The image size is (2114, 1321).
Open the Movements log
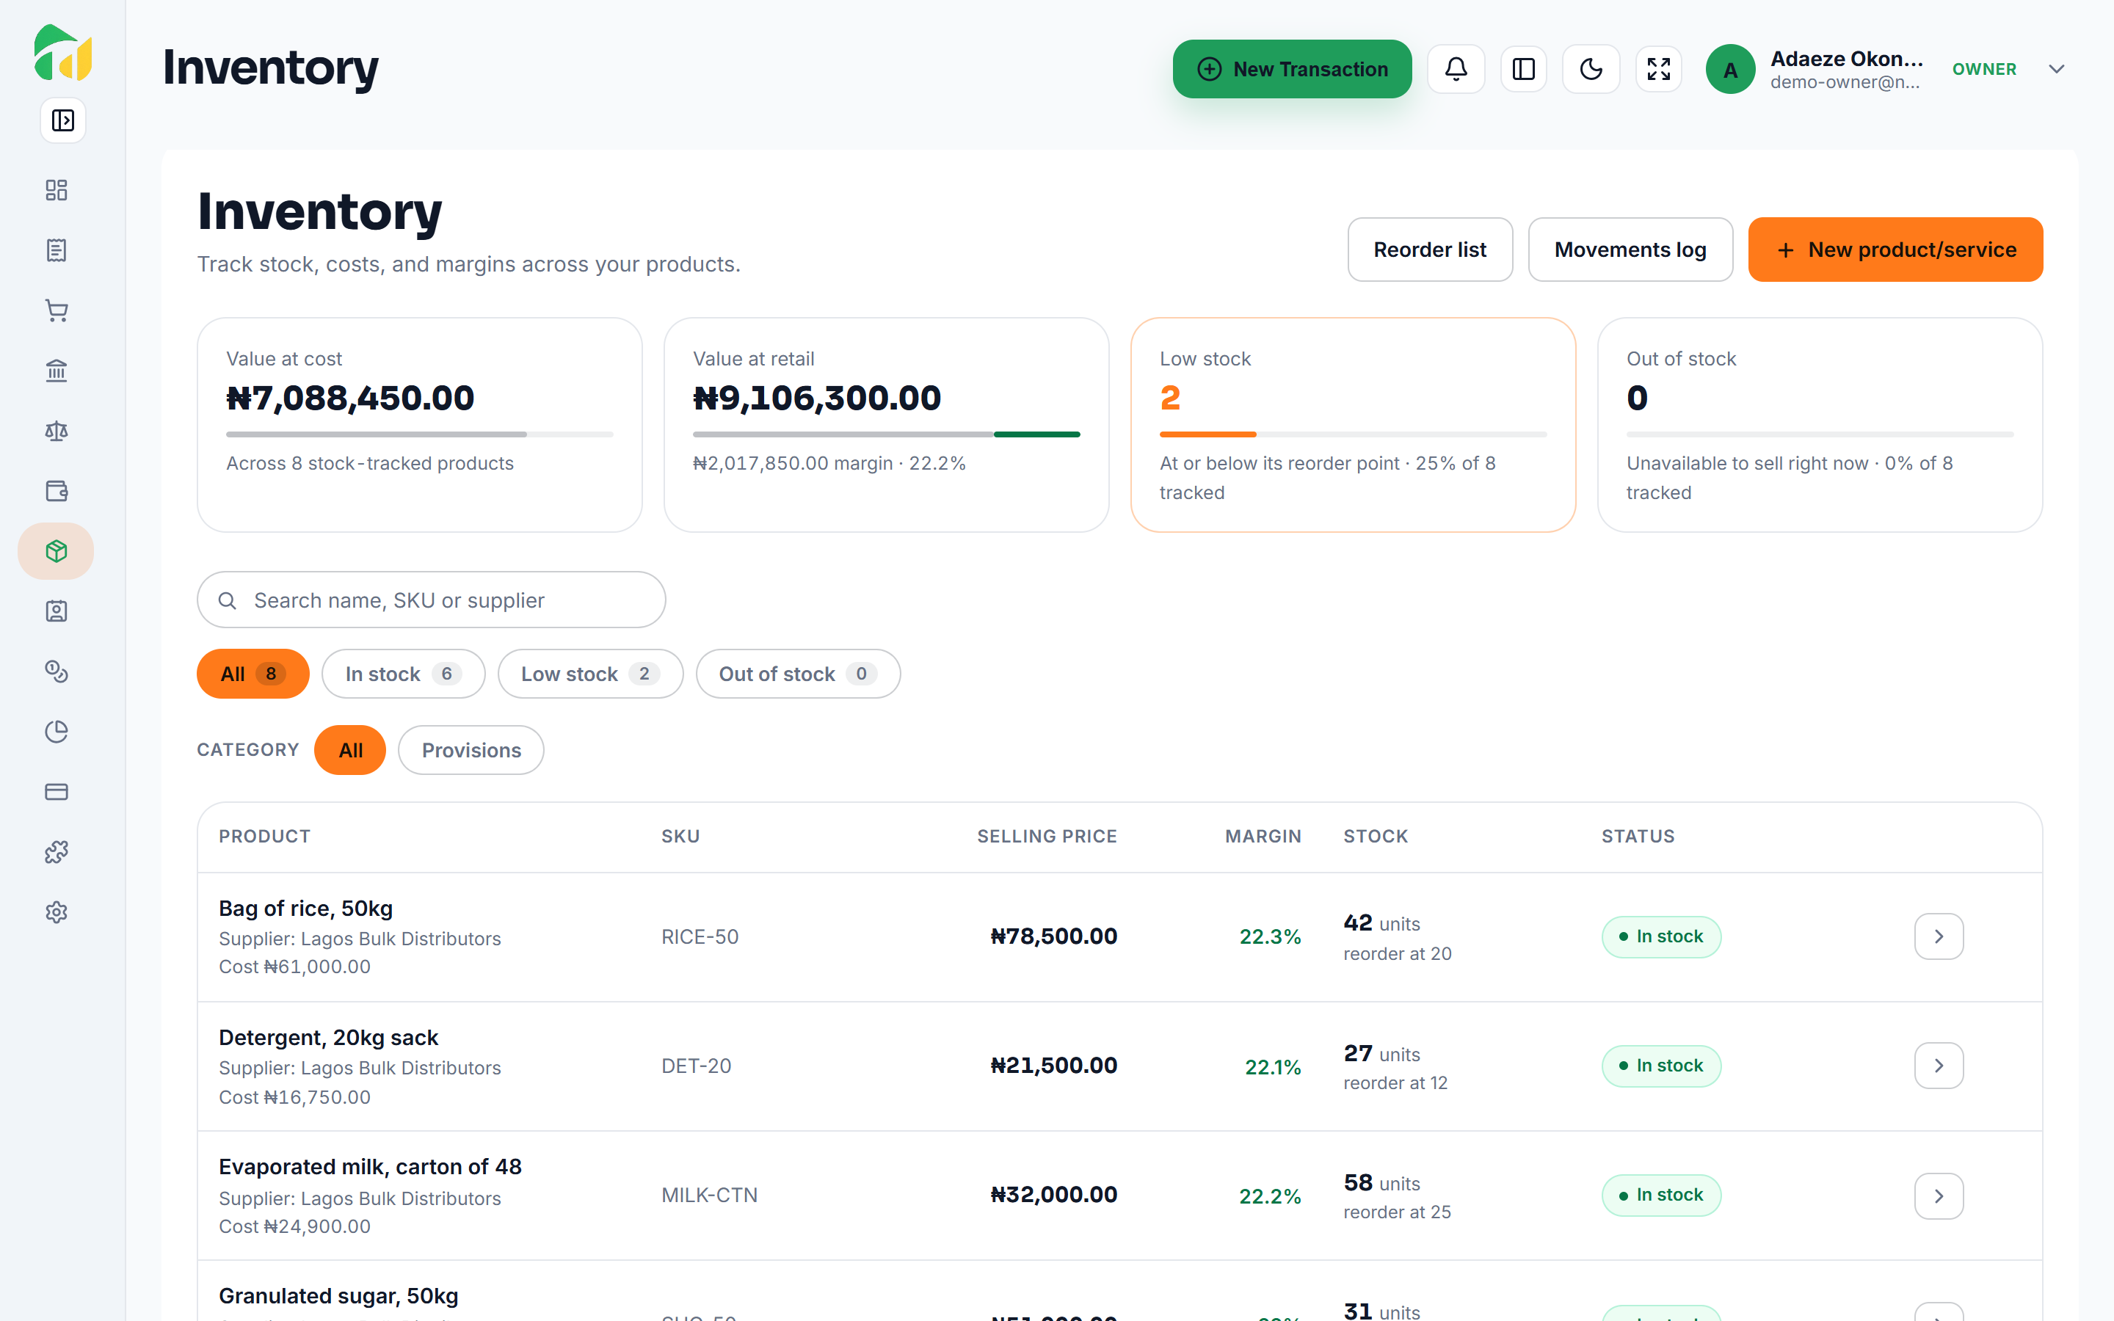click(1630, 250)
